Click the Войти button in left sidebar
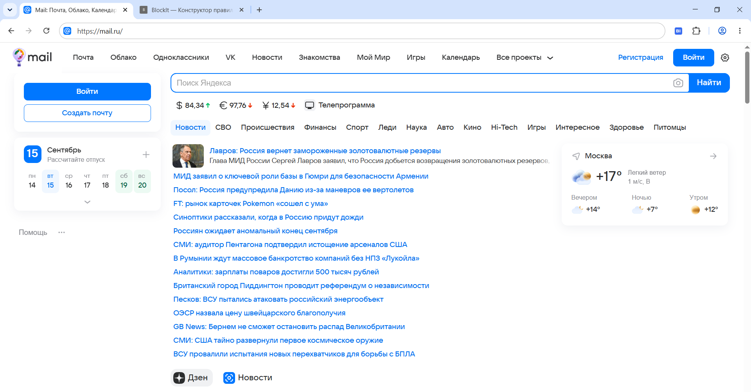The image size is (751, 392). [x=87, y=91]
